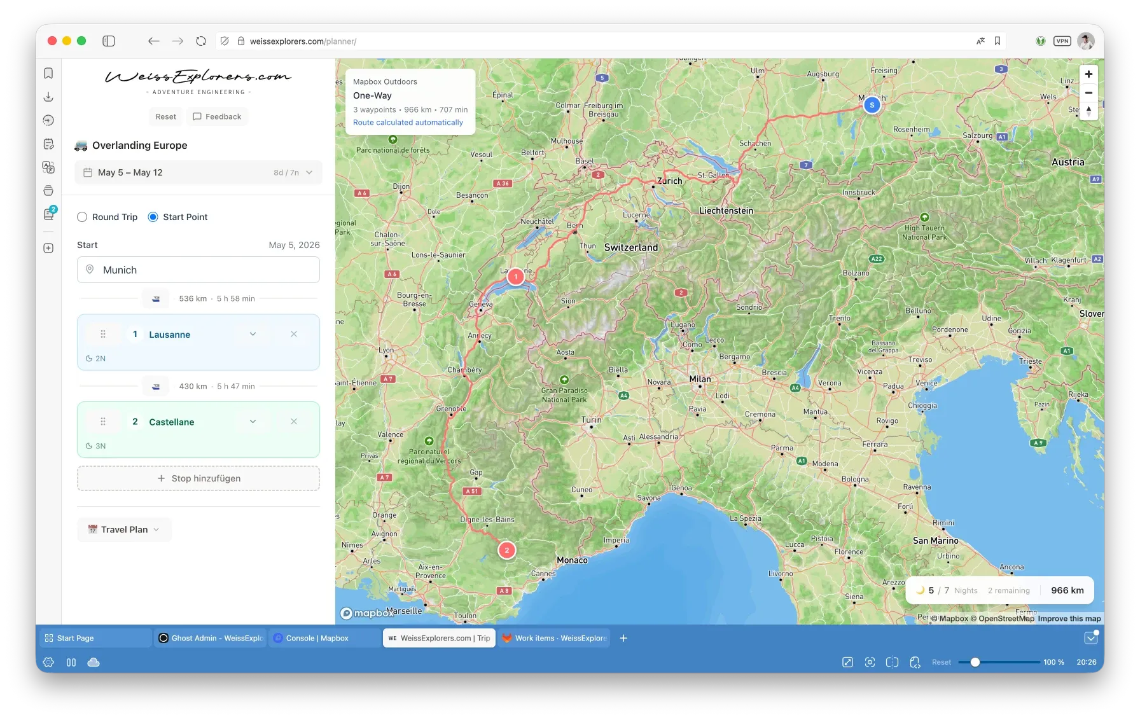Open the notes sidebar icon
This screenshot has height=720, width=1140.
tap(48, 144)
